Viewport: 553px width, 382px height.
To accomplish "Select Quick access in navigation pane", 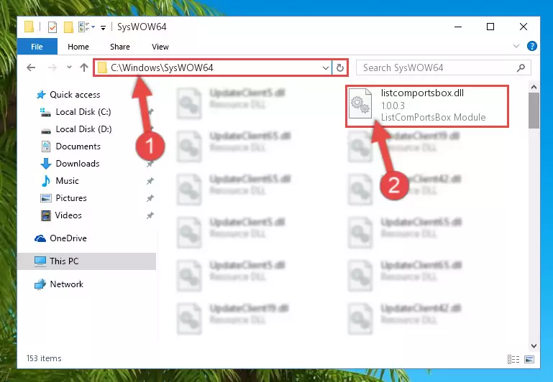I will tap(75, 95).
